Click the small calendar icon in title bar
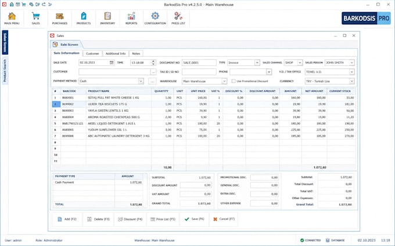395x246 pixels. coord(17,5)
